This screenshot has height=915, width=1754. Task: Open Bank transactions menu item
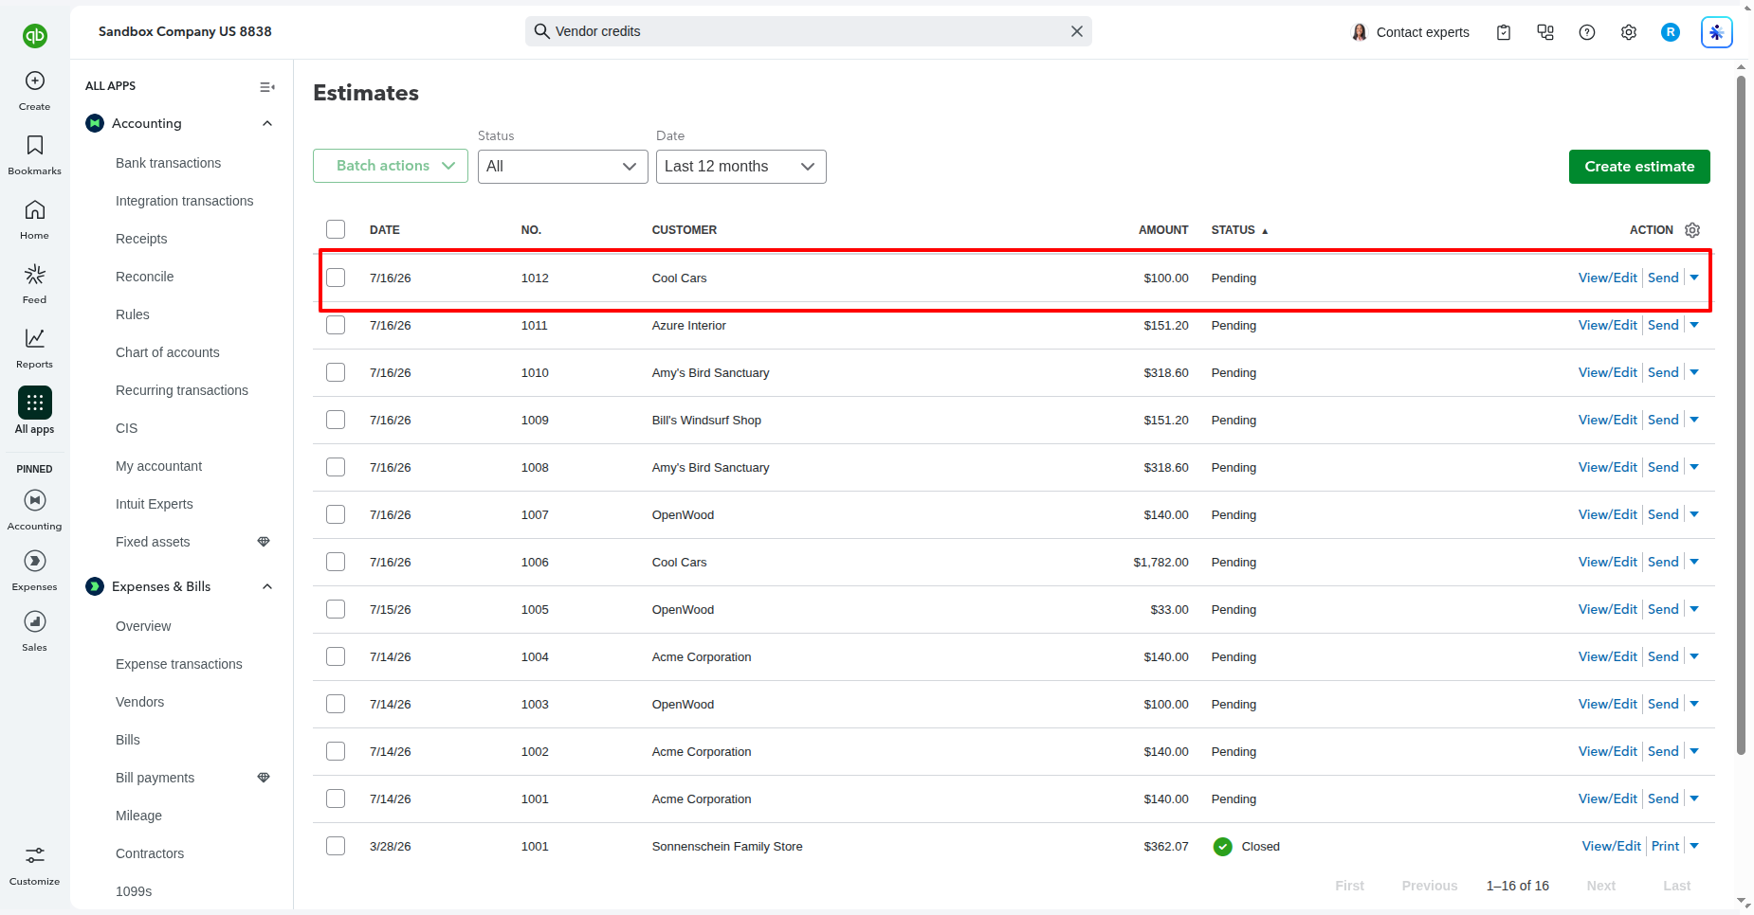pyautogui.click(x=168, y=163)
